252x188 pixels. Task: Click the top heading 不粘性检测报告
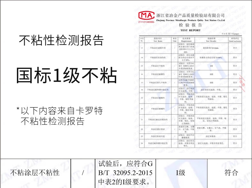(61, 40)
